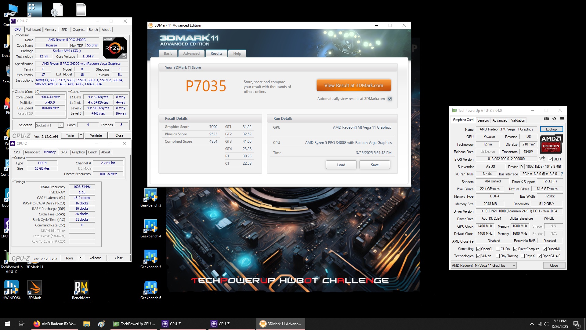Open Sensors tab in GPU-Z
This screenshot has width=586, height=330.
pyautogui.click(x=483, y=120)
